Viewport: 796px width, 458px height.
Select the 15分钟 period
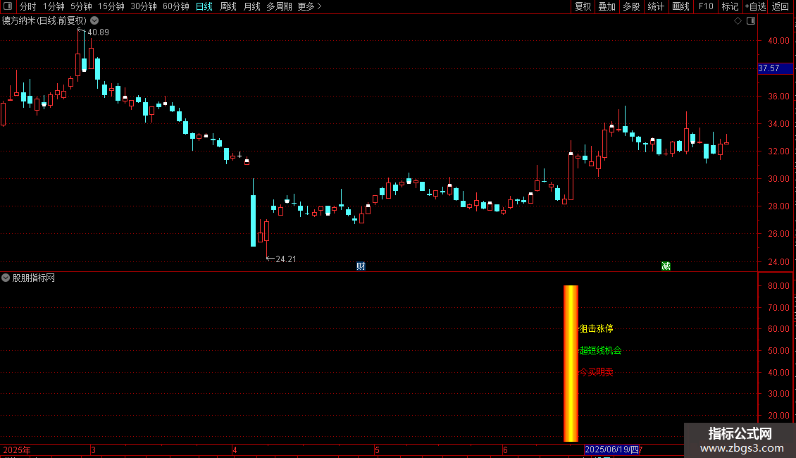point(111,6)
